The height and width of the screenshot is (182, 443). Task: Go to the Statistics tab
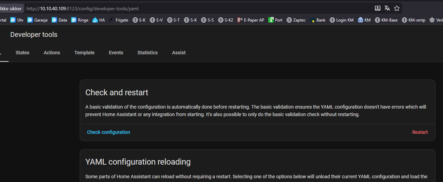point(147,53)
